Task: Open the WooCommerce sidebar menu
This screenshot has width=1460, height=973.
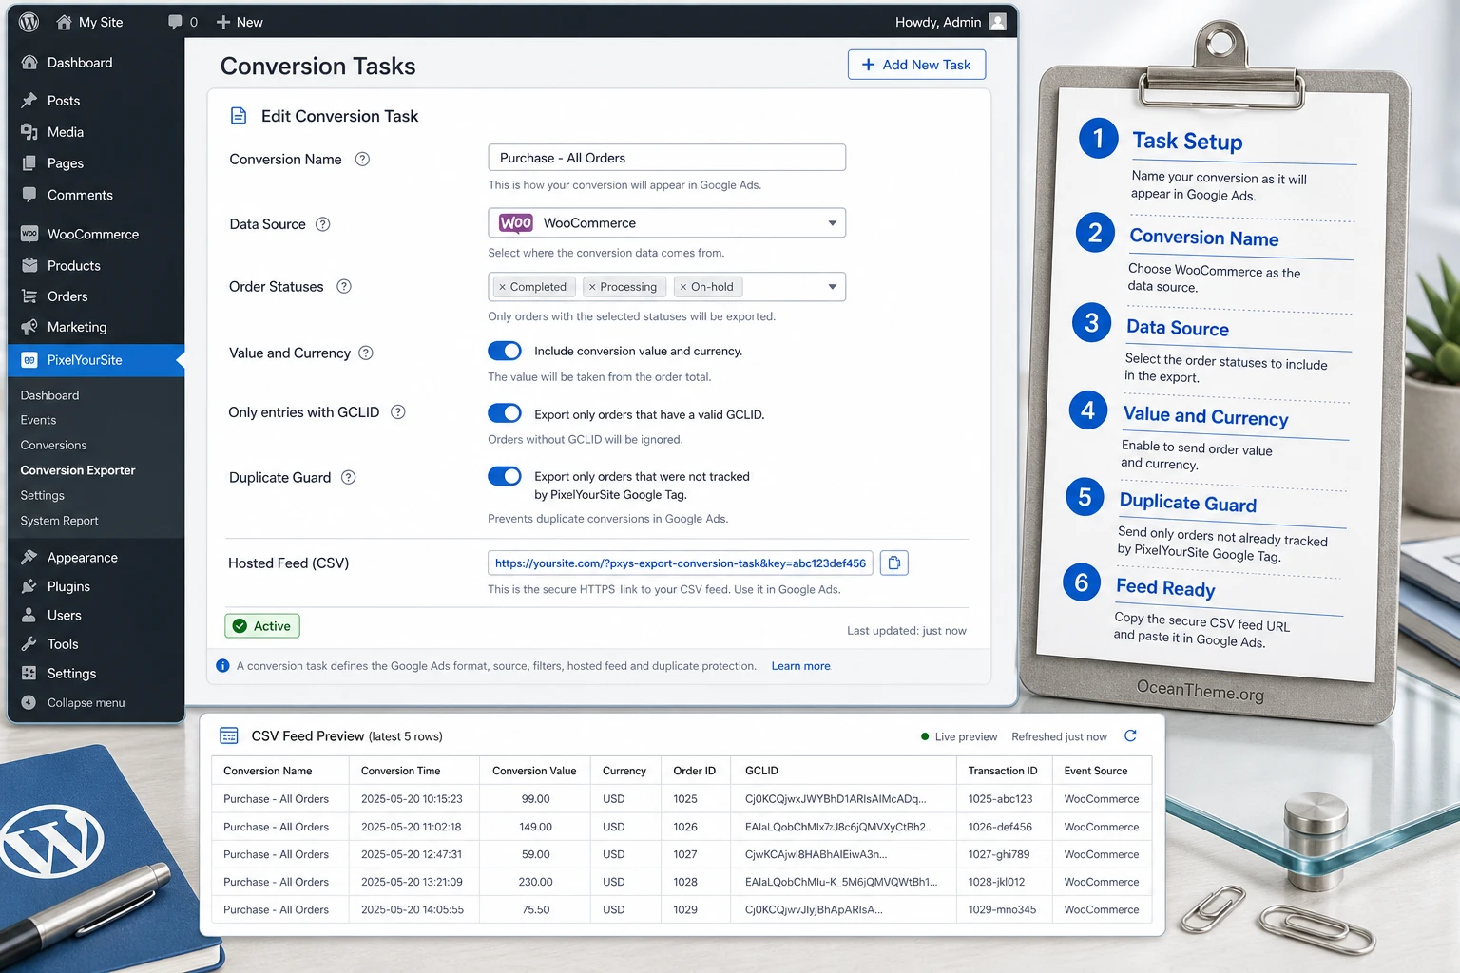Action: coord(92,234)
